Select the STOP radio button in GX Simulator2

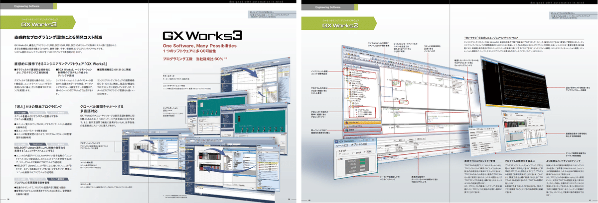coord(357,153)
